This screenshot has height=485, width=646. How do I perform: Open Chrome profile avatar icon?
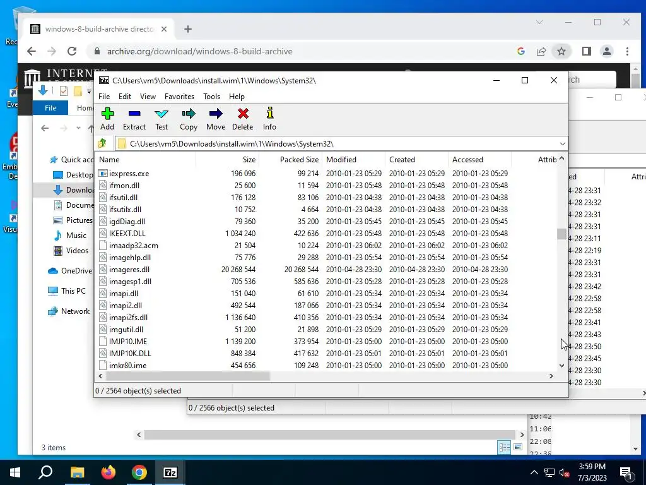pos(606,51)
